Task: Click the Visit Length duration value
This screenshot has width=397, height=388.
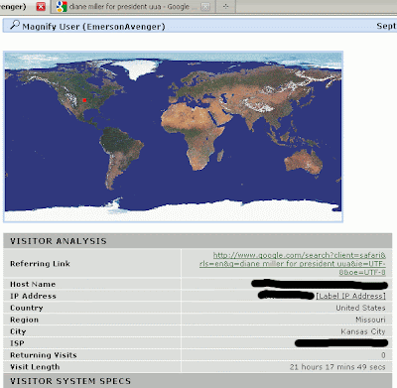Action: 337,367
